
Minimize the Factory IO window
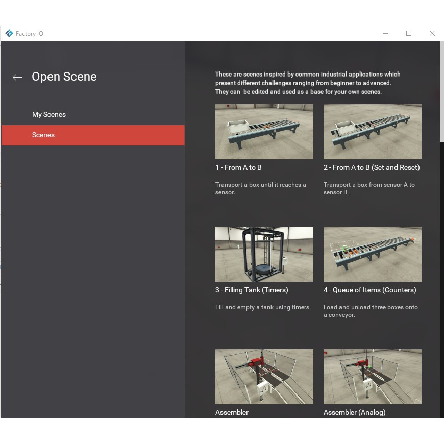click(385, 33)
